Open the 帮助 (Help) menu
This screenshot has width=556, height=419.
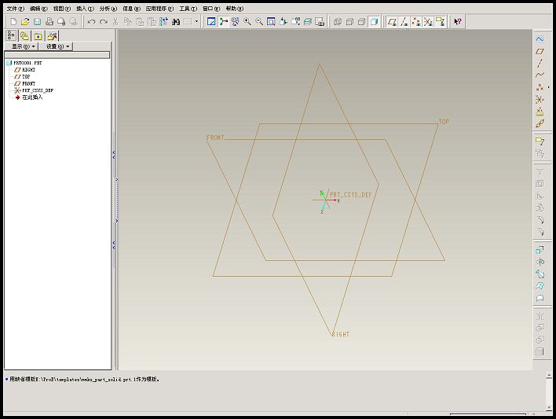pyautogui.click(x=234, y=9)
